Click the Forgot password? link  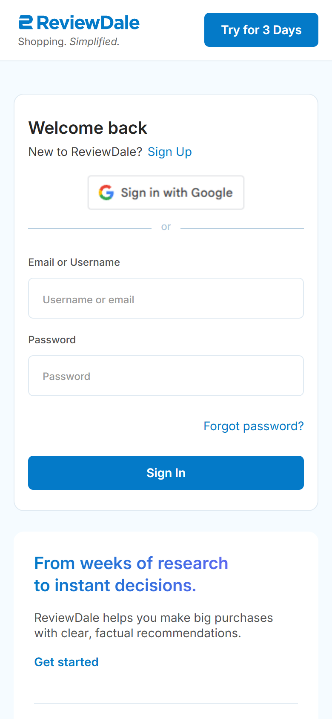253,426
